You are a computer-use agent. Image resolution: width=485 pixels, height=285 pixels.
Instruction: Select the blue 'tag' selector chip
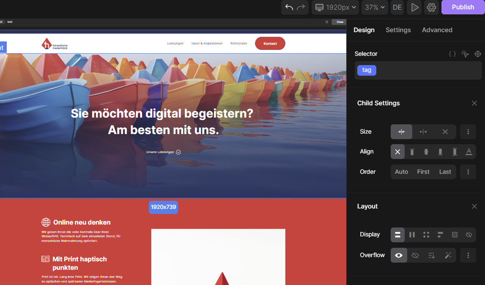(367, 70)
